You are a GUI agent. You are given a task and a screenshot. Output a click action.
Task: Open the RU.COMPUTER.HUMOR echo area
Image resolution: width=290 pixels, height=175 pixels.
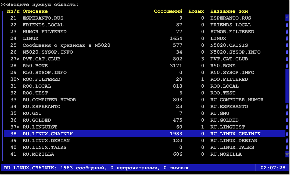49,100
